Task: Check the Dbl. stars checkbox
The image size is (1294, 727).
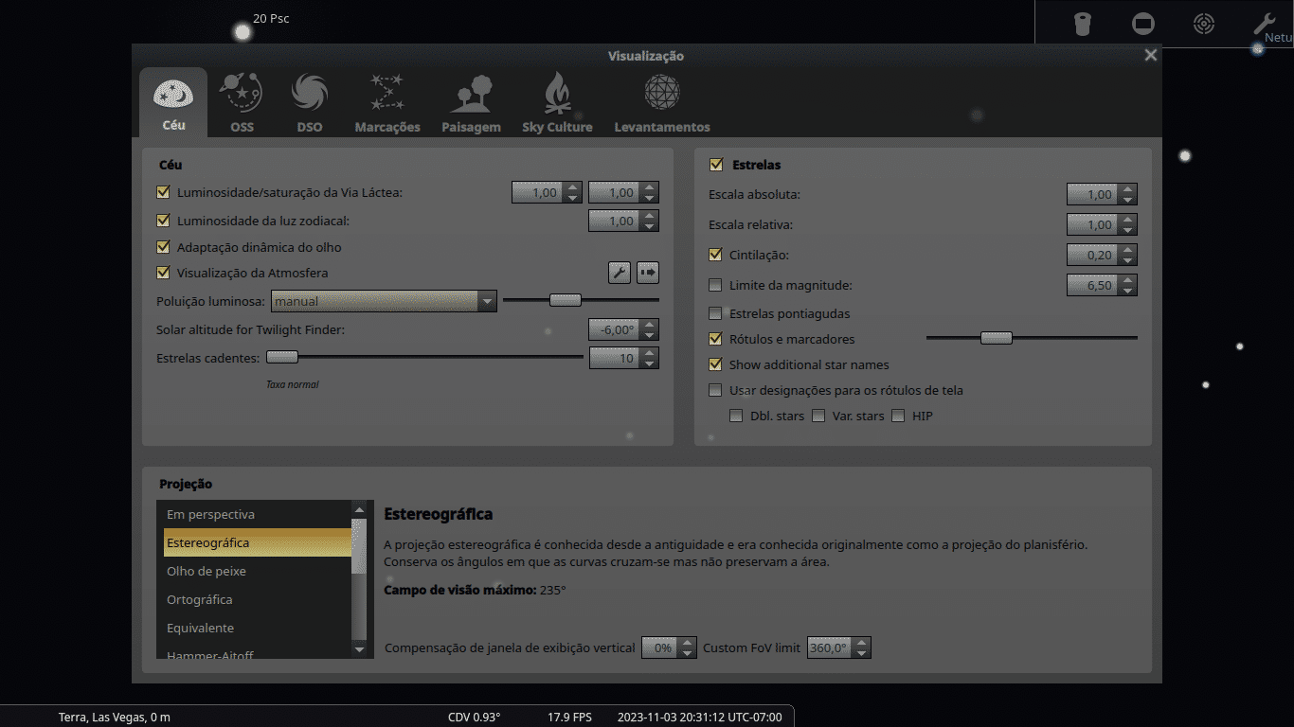Action: pos(736,416)
